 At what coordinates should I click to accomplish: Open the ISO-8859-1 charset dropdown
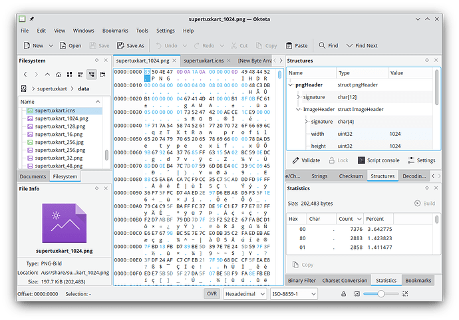(295, 293)
